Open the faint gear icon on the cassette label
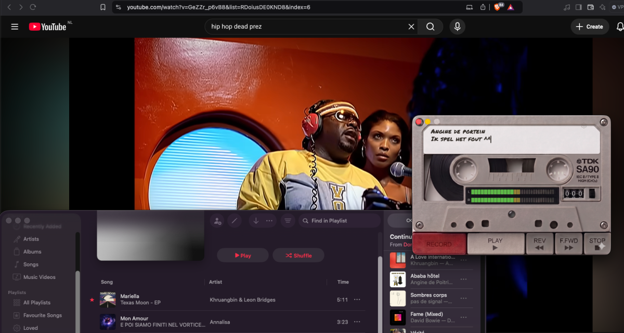The width and height of the screenshot is (624, 333). [x=583, y=126]
